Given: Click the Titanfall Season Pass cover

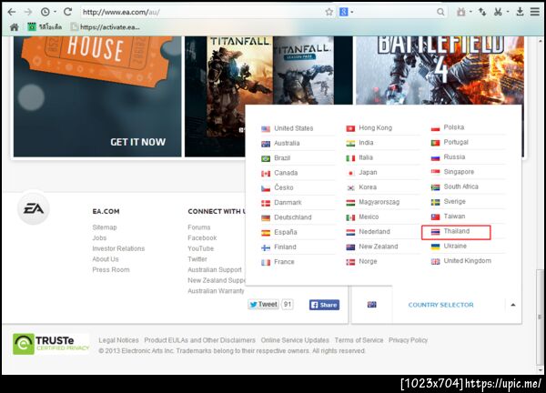Looking at the screenshot, I should pos(303,70).
